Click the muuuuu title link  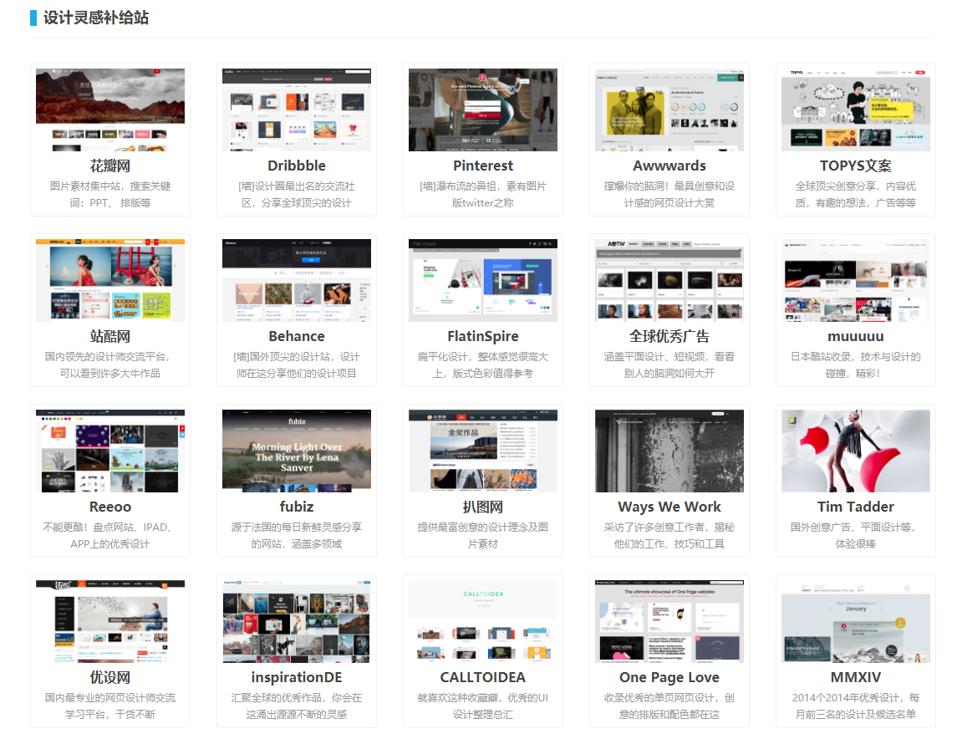coord(856,336)
